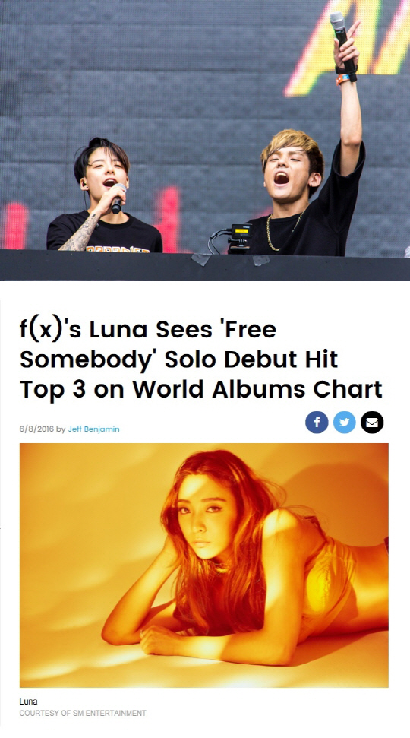Share the article via Facebook icon

coord(317,422)
